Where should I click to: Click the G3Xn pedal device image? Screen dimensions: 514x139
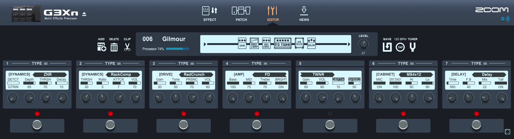click(x=26, y=14)
